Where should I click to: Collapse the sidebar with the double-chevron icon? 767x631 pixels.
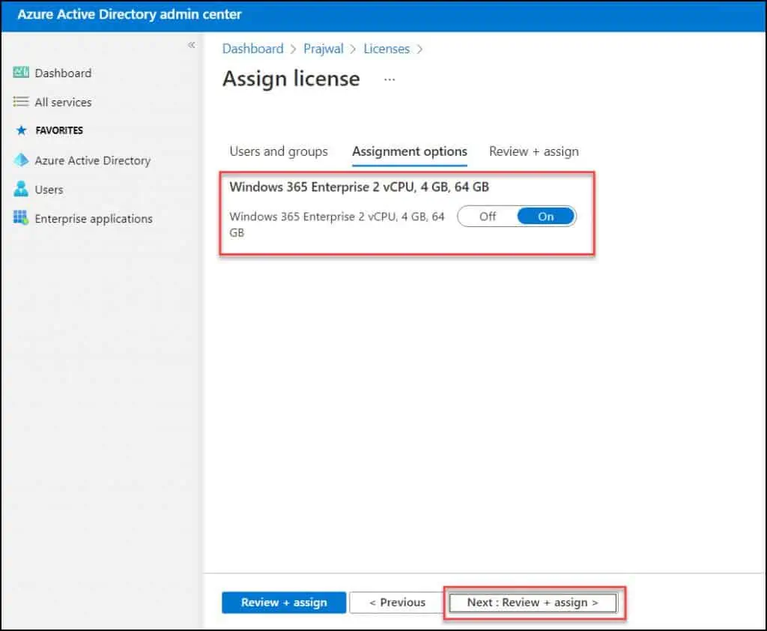pyautogui.click(x=191, y=45)
